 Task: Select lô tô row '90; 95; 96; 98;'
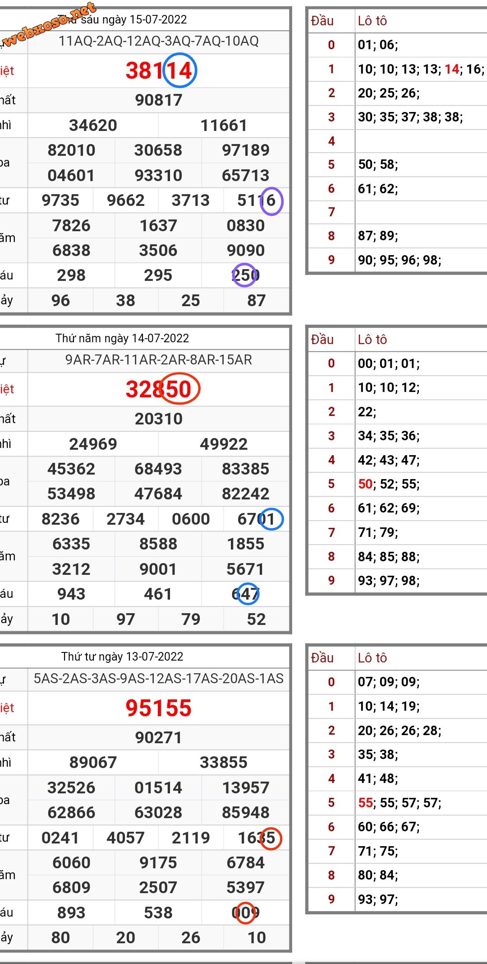click(400, 260)
